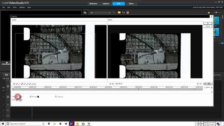The height and width of the screenshot is (126, 224).
Task: Click the voice track microphone icon
Action: tap(8, 110)
